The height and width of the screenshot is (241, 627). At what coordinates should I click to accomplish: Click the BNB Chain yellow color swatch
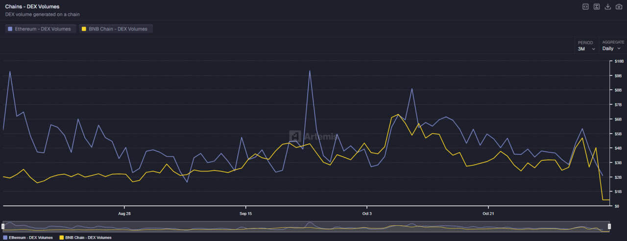point(84,29)
